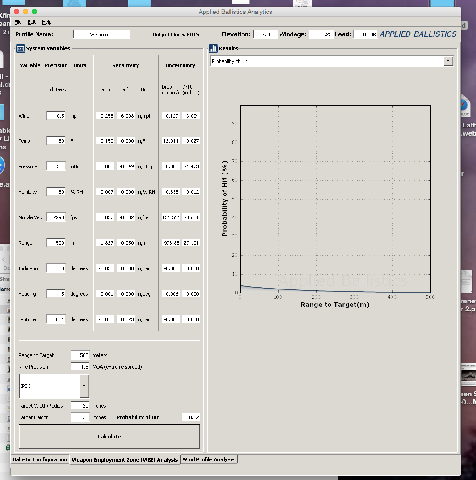Click the Latitude drift sensitivity value 0.023

[x=126, y=319]
